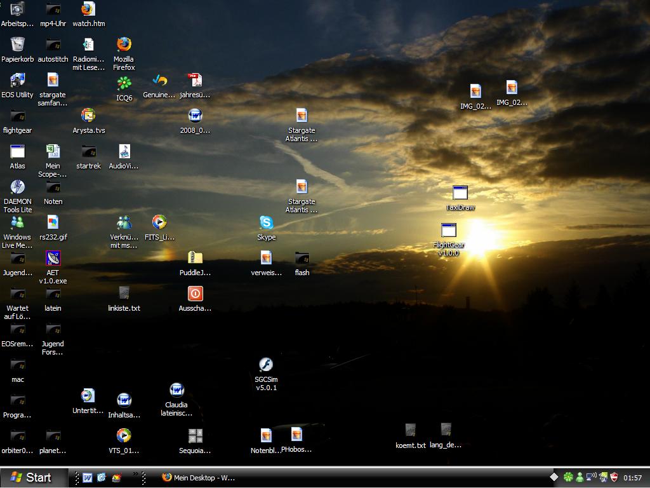Select the Skype desktop icon
Viewport: 650px width, 488px height.
(x=266, y=223)
